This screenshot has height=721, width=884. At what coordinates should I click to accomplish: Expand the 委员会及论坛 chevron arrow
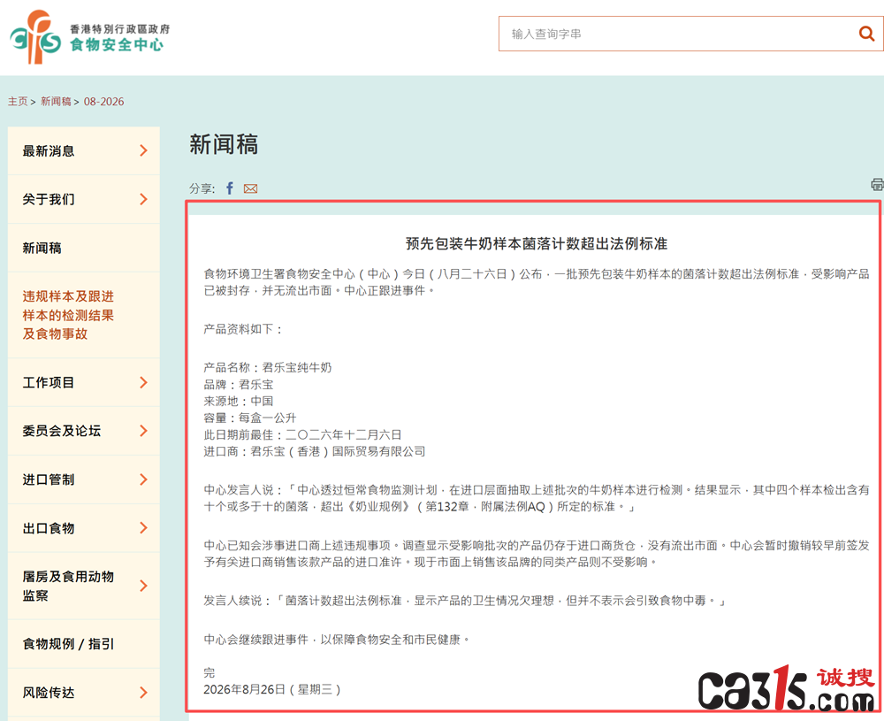(x=144, y=431)
